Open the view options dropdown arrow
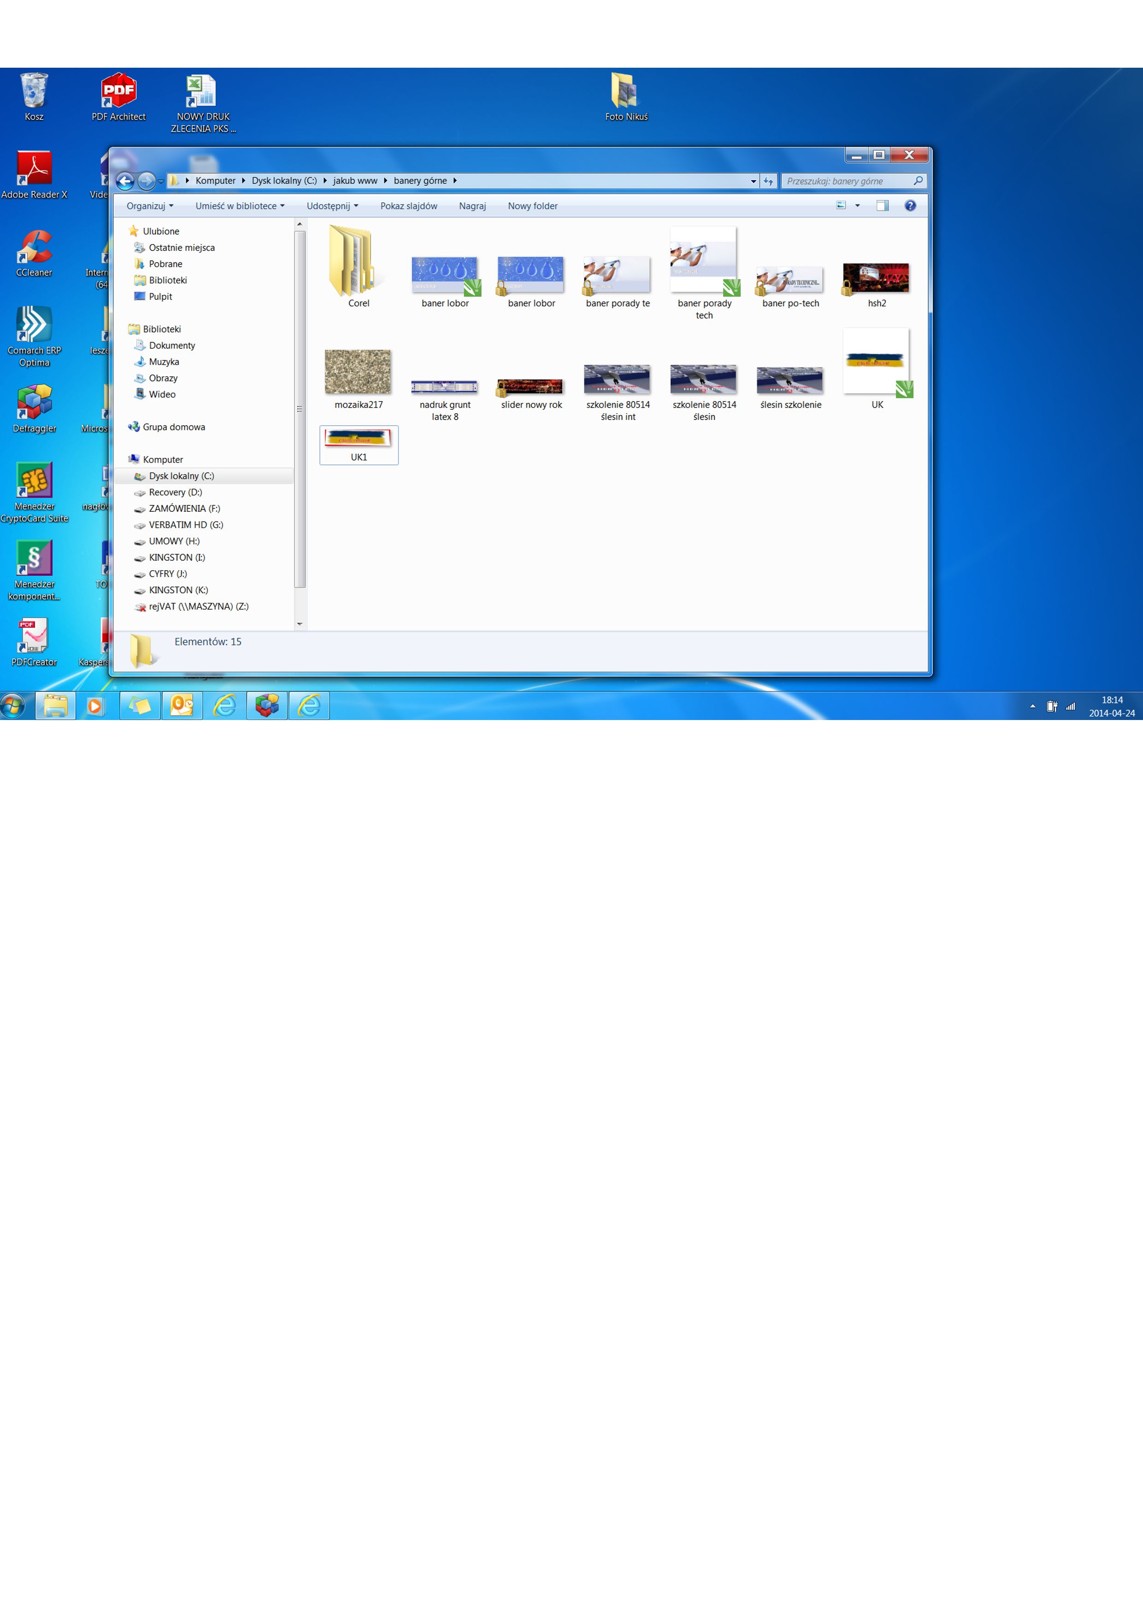The image size is (1143, 1616). point(857,205)
